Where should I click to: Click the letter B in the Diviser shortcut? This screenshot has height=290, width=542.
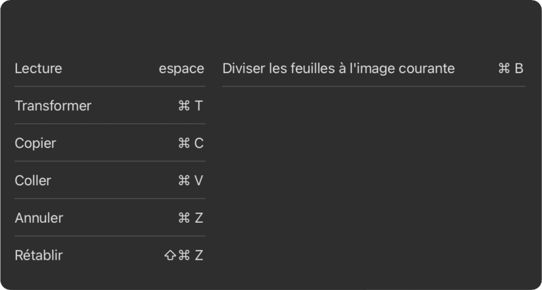click(x=519, y=68)
